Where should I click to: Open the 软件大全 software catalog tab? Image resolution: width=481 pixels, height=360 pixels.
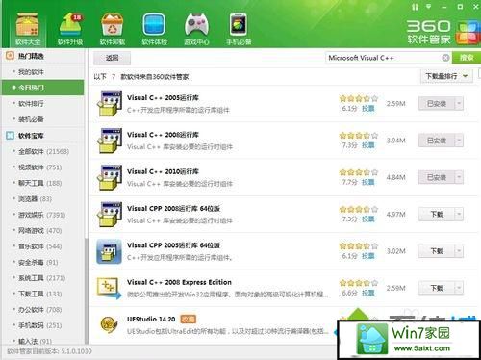click(28, 30)
